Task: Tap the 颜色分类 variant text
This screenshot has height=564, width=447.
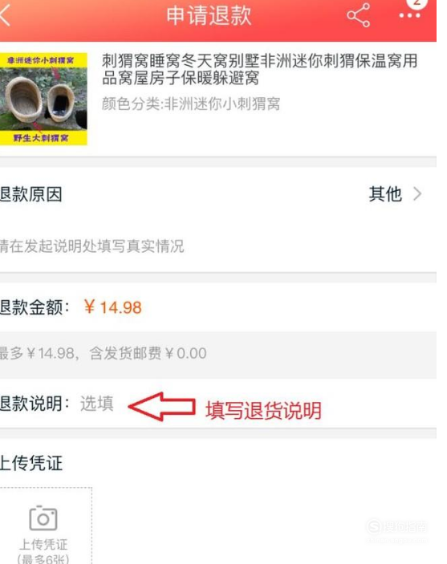Action: pyautogui.click(x=191, y=104)
